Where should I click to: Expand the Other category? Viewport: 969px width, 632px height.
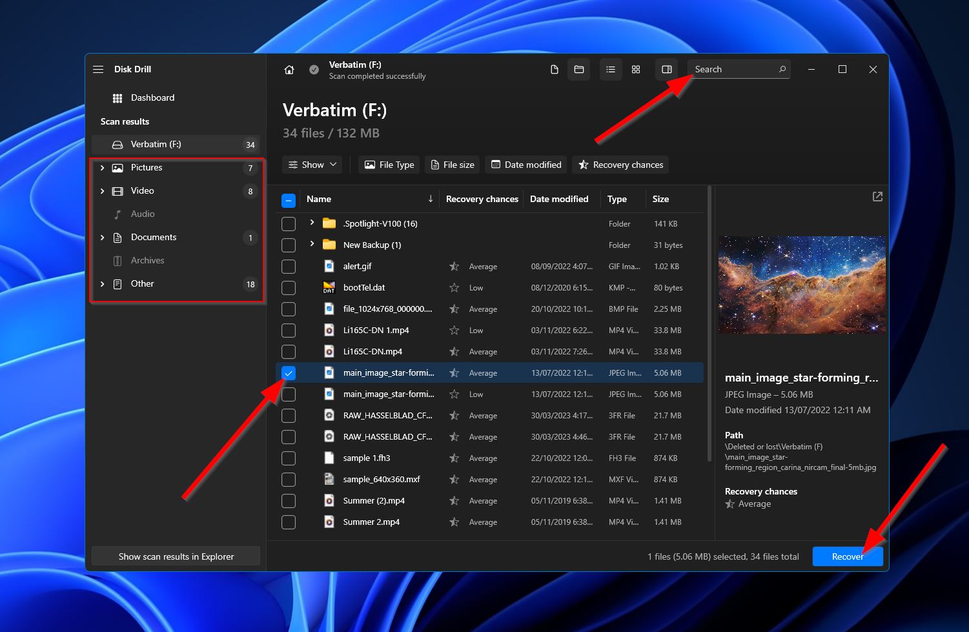102,284
